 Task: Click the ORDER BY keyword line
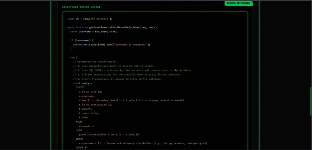pos(82,148)
